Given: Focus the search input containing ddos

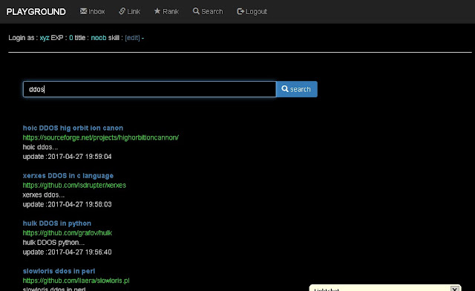Looking at the screenshot, I should pyautogui.click(x=149, y=89).
